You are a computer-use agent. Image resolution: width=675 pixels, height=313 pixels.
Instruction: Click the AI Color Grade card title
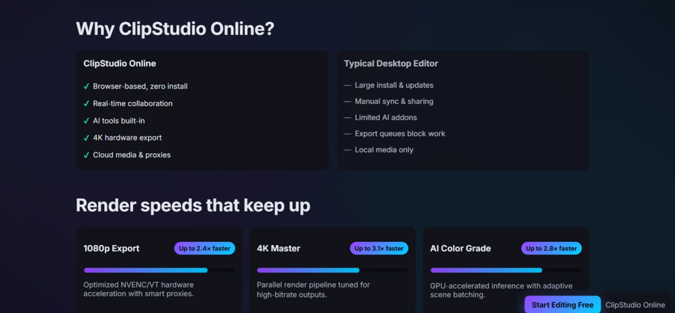coord(461,249)
